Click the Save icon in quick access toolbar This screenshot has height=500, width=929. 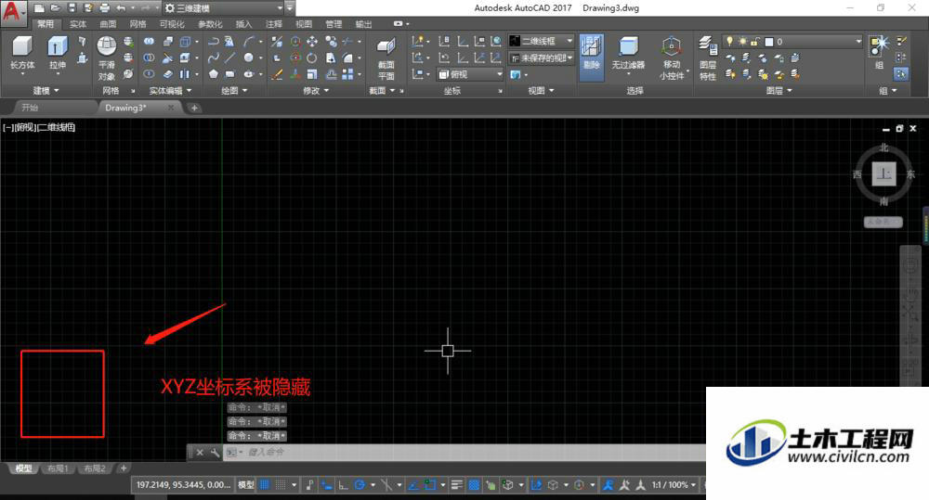(x=72, y=8)
